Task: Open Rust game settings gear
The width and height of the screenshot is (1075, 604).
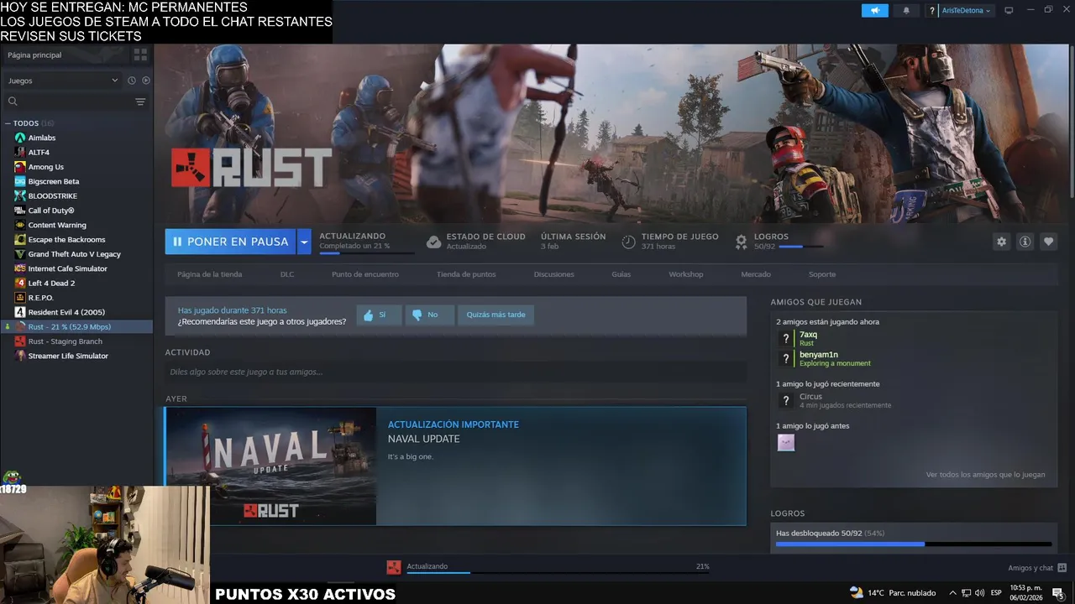Action: (x=1001, y=242)
